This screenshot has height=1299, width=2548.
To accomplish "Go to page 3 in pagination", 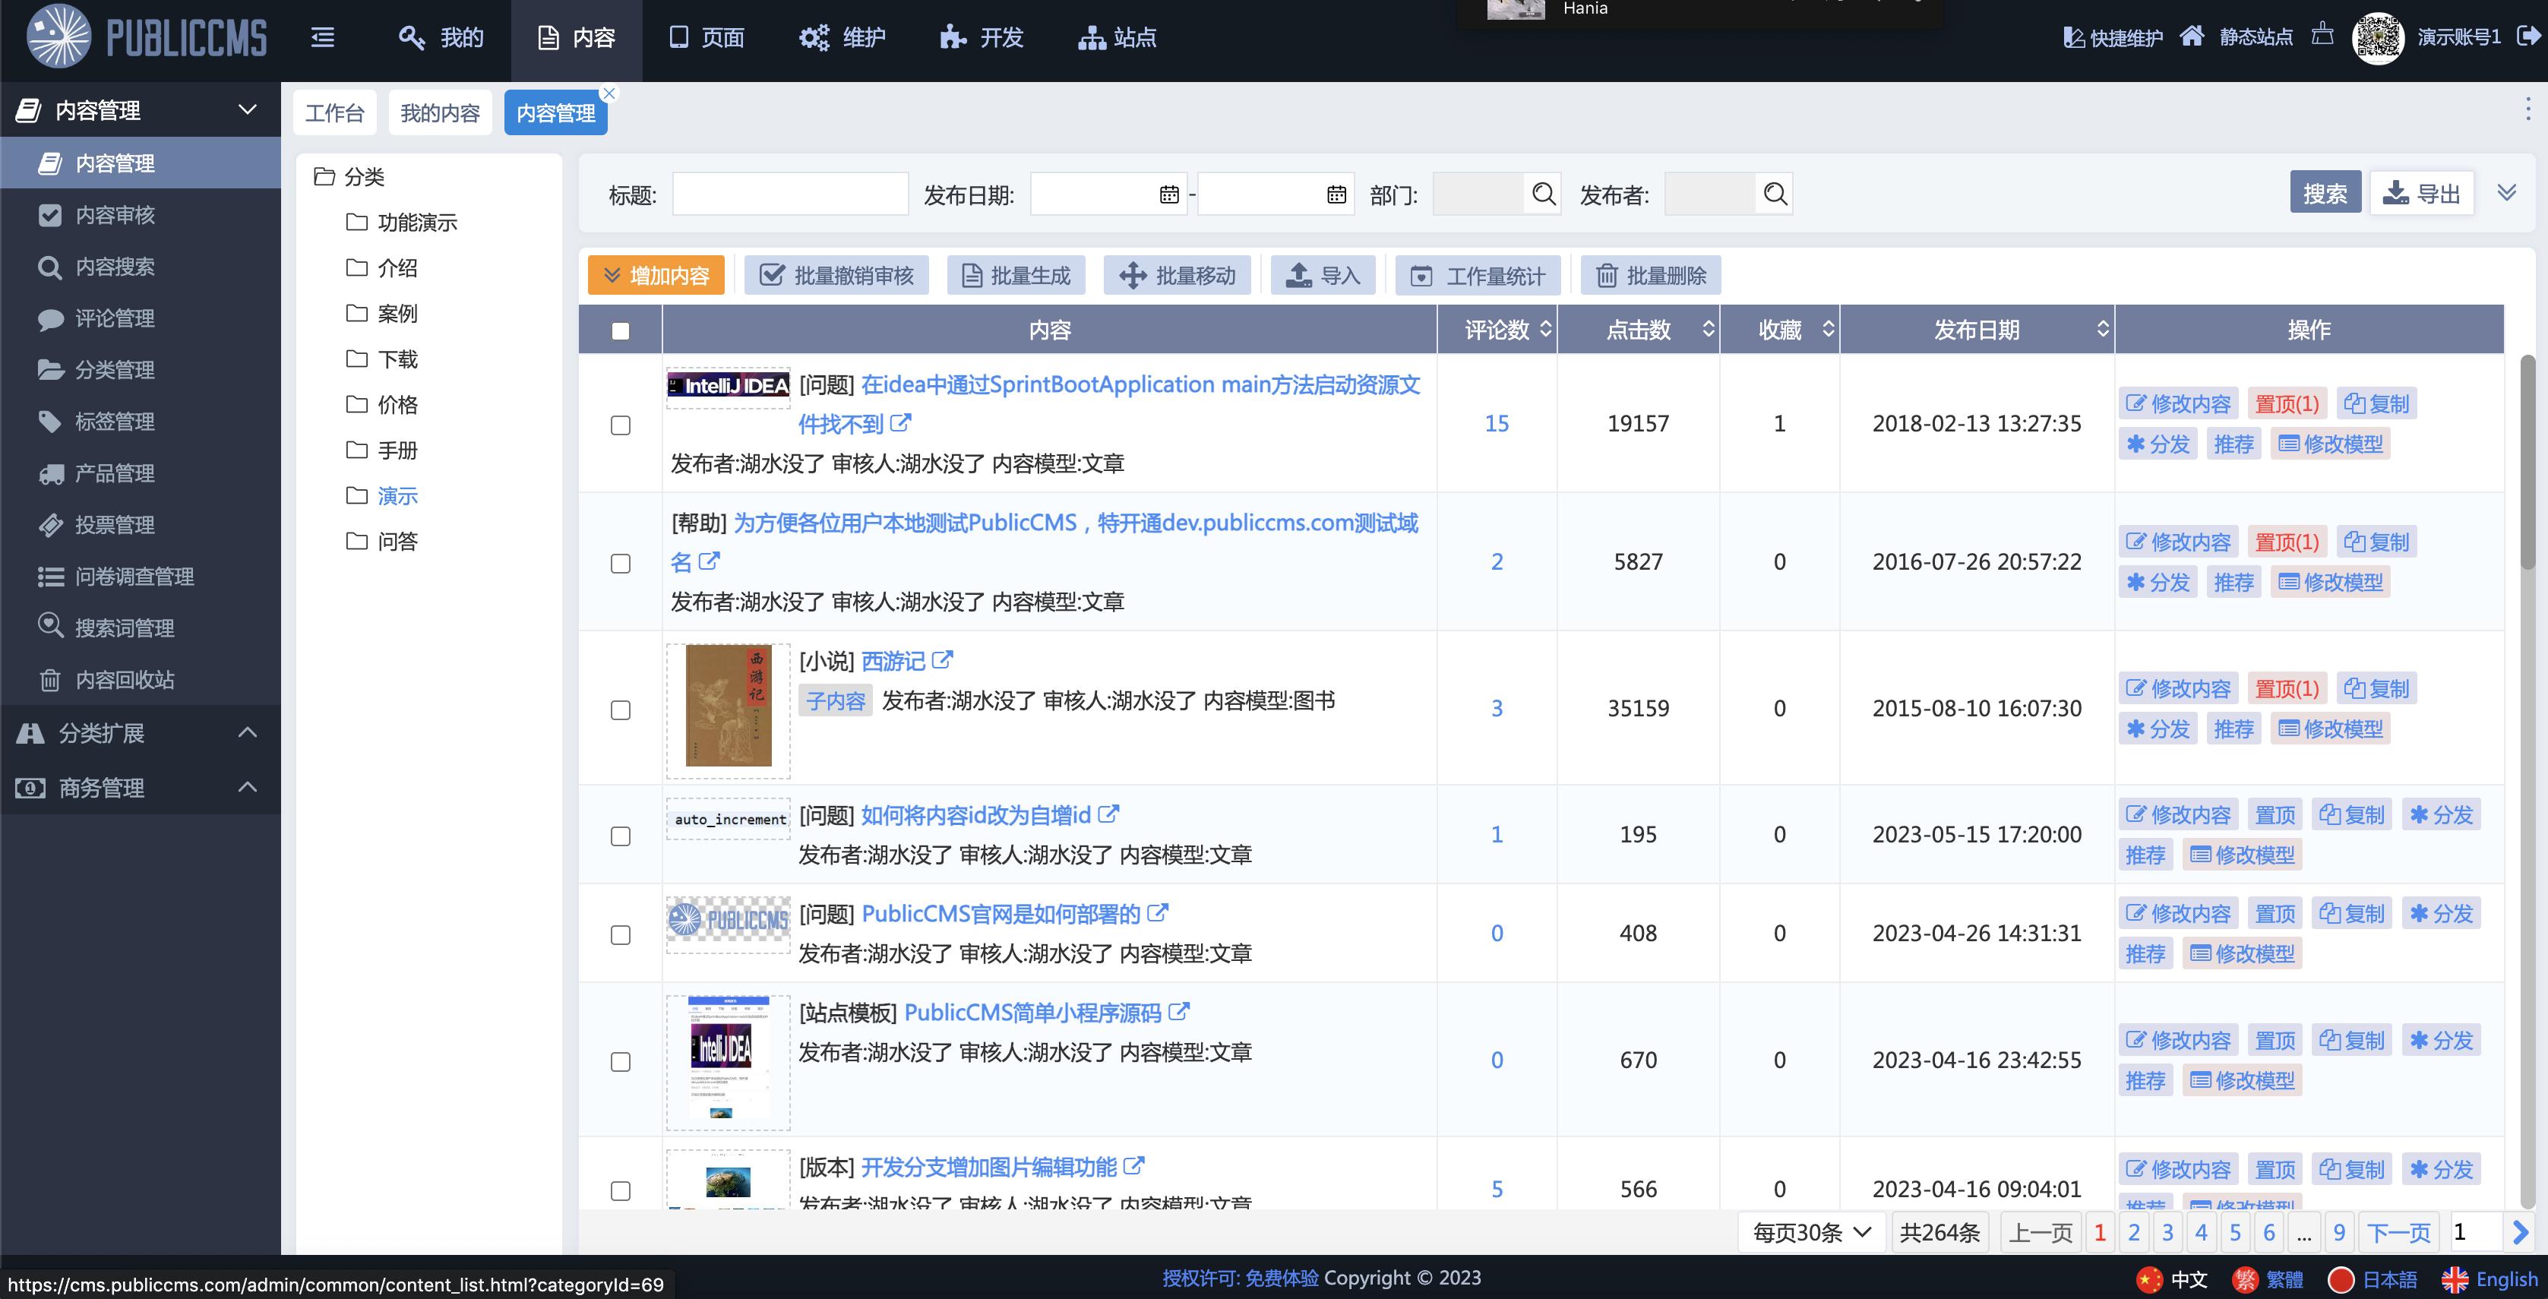I will pyautogui.click(x=2167, y=1231).
